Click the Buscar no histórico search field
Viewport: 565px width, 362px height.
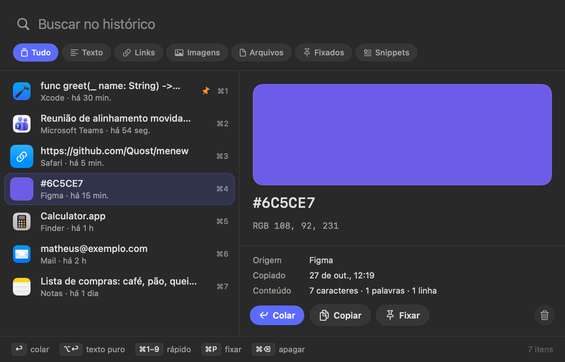coord(282,24)
